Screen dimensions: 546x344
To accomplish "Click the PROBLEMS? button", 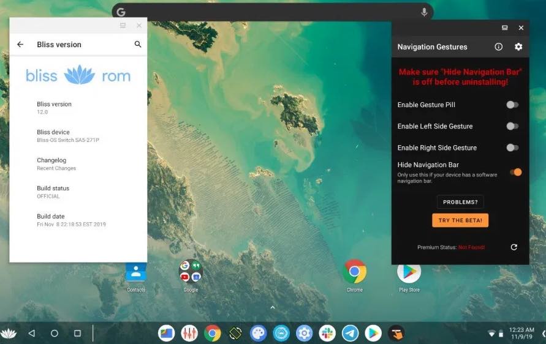I will [x=460, y=202].
